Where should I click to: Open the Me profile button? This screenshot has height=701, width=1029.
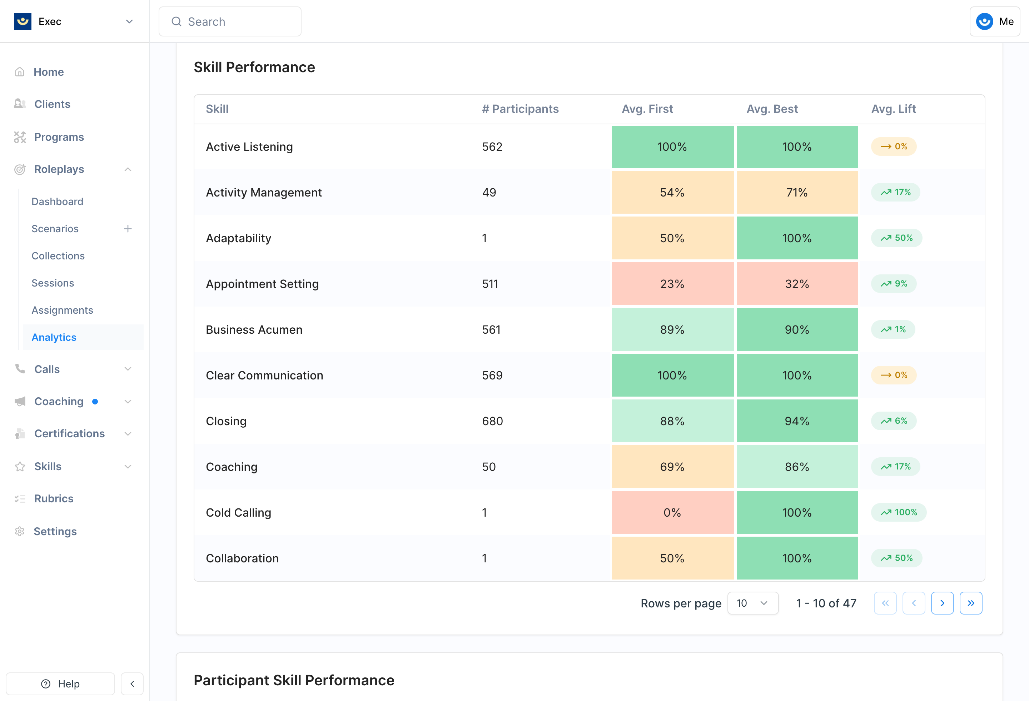point(994,21)
